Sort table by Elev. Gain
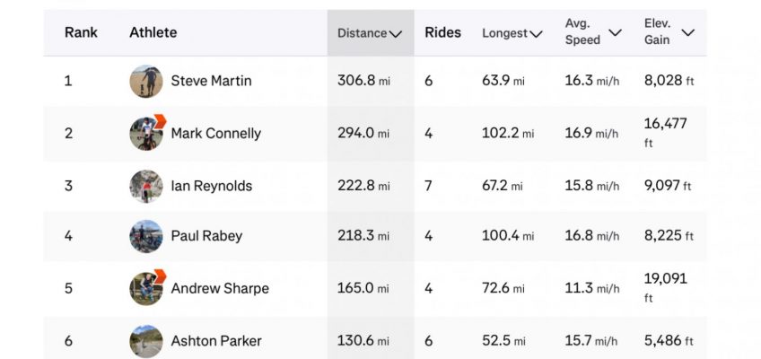Image resolution: width=761 pixels, height=359 pixels. tap(687, 32)
